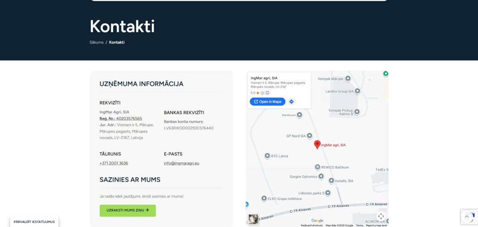Click the Gorgon Optronics pin
The image size is (478, 227).
(321, 176)
